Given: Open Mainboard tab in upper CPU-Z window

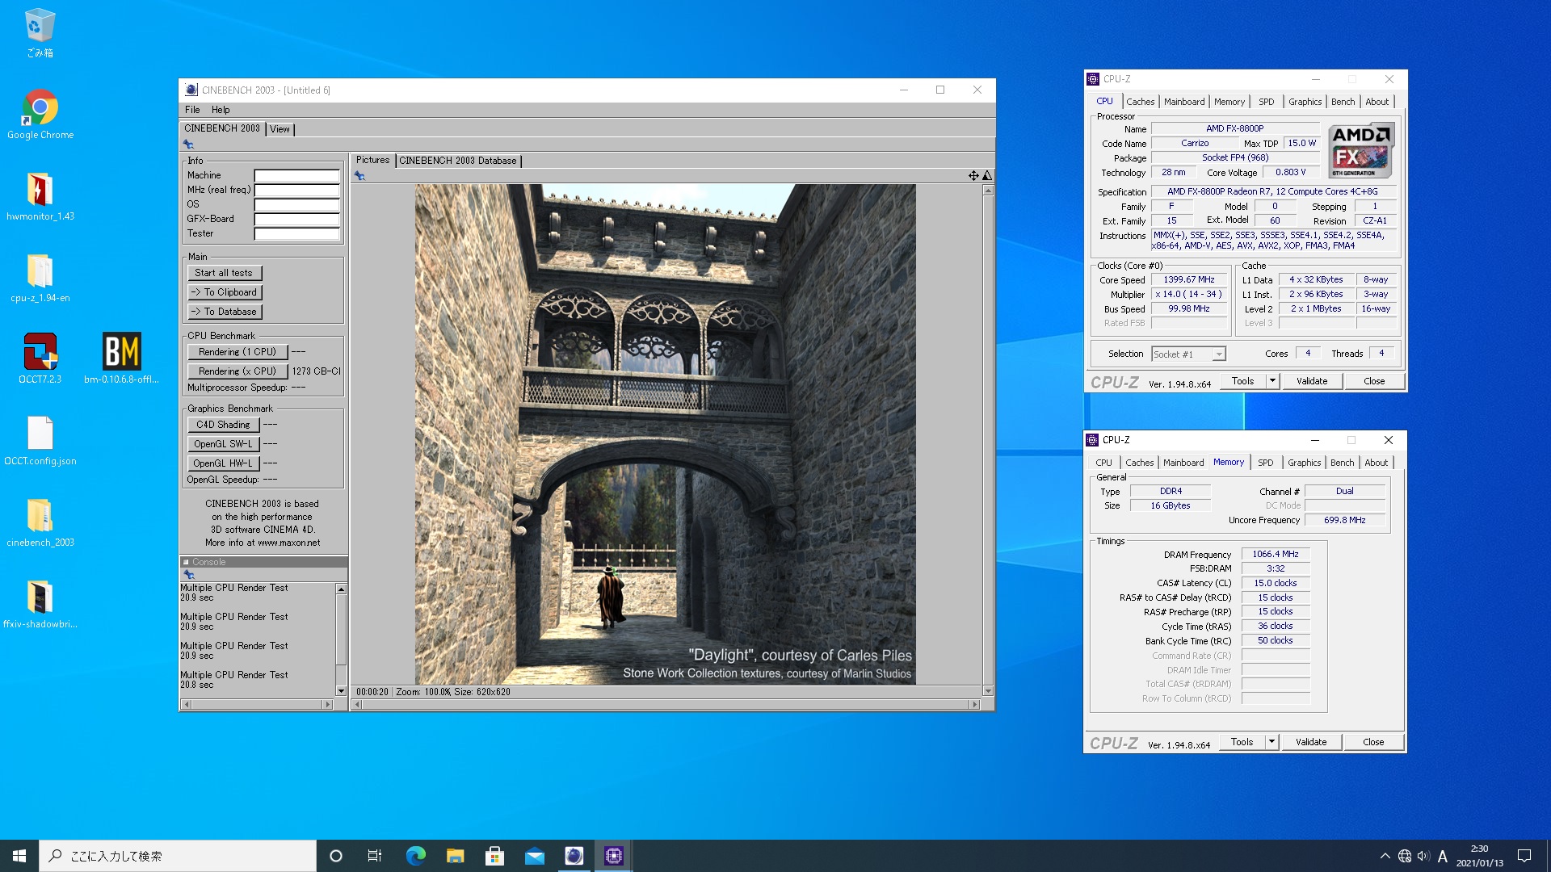Looking at the screenshot, I should point(1184,102).
